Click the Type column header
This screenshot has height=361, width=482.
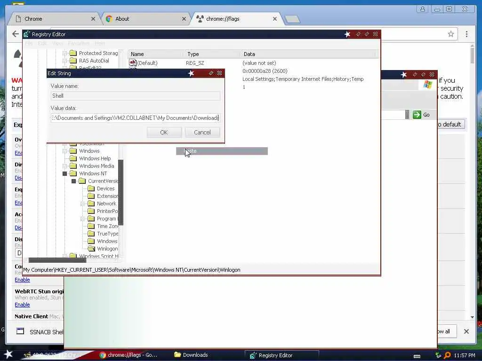[213, 54]
